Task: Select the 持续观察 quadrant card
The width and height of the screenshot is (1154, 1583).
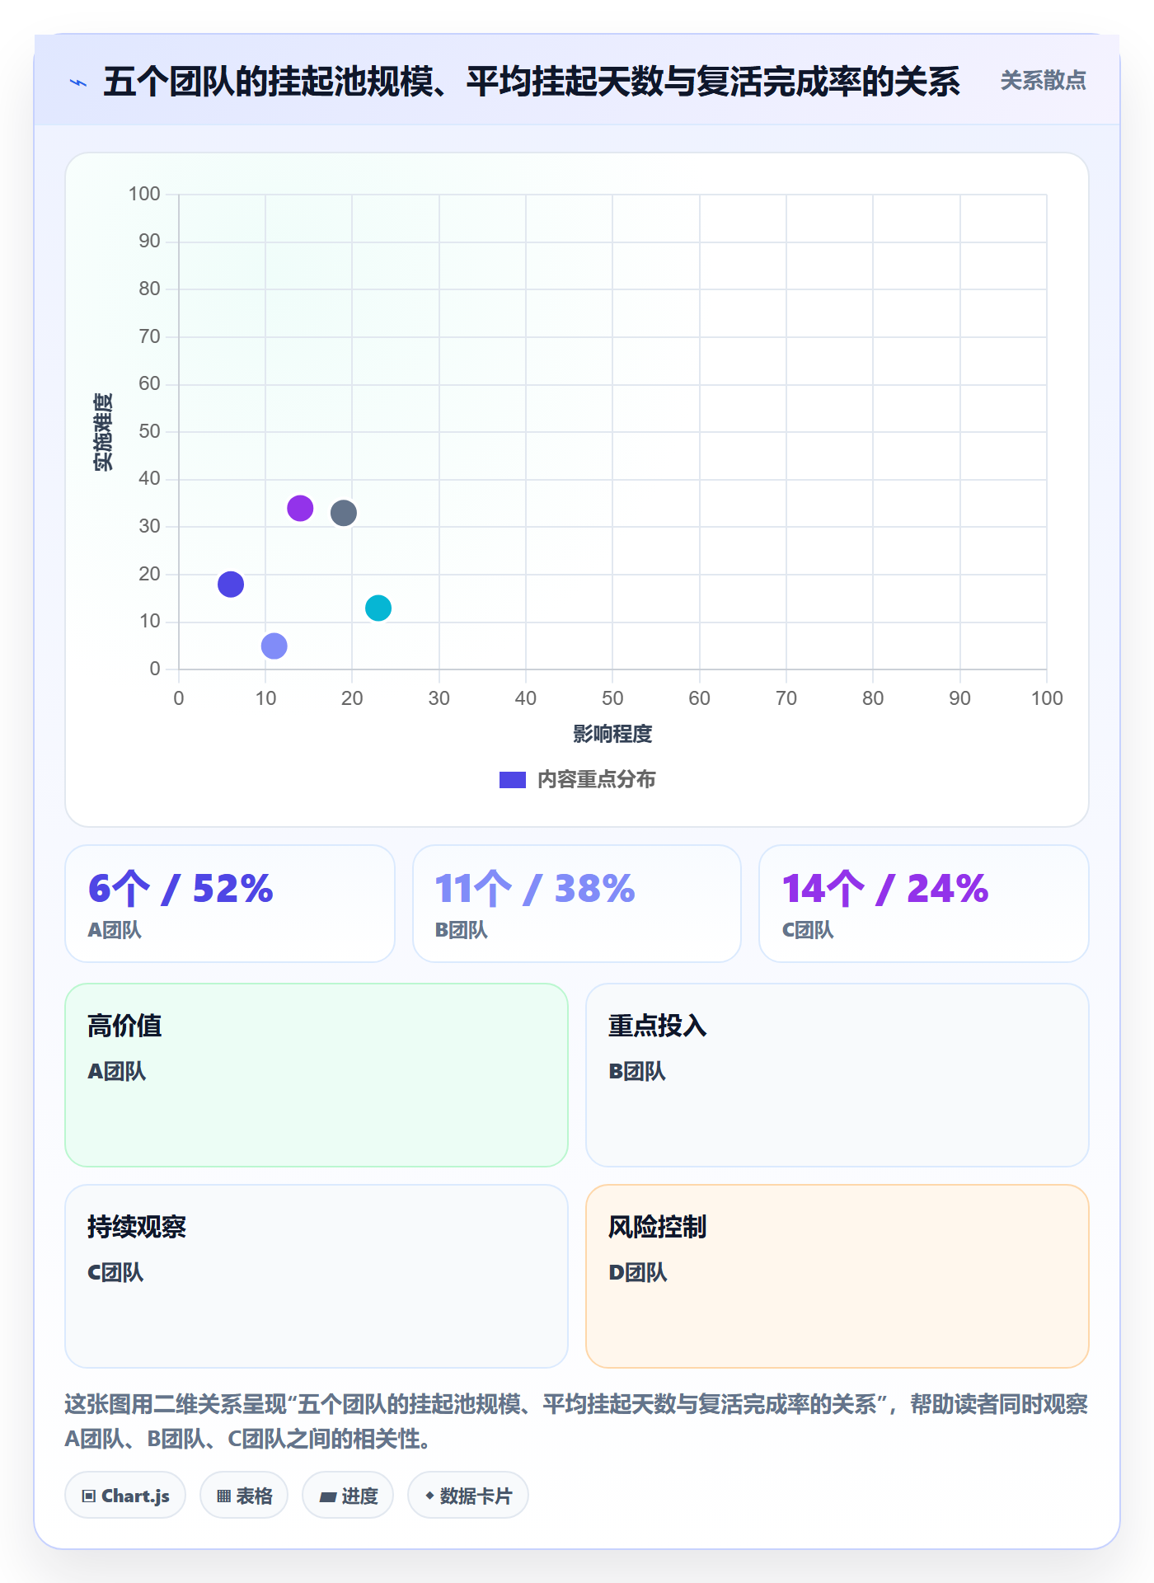Action: 317,1276
